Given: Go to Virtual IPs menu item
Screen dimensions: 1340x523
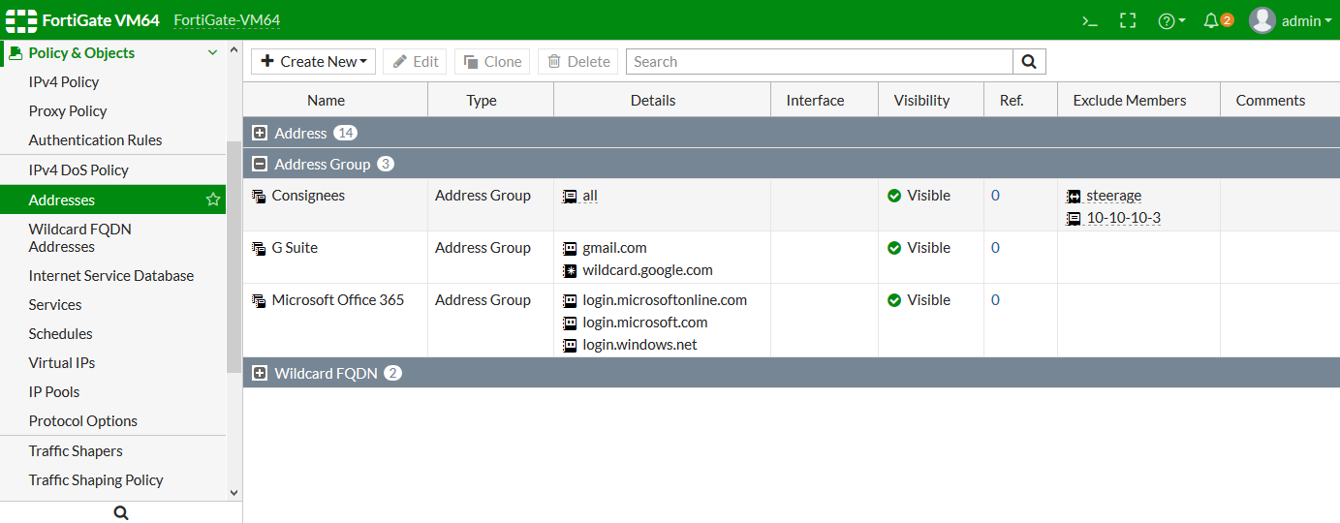Looking at the screenshot, I should (x=62, y=363).
